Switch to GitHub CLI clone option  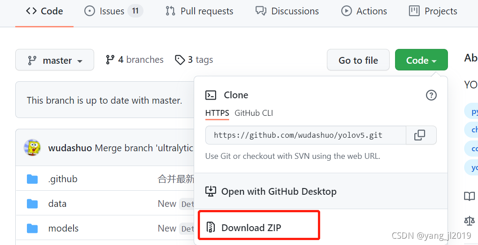[x=254, y=113]
